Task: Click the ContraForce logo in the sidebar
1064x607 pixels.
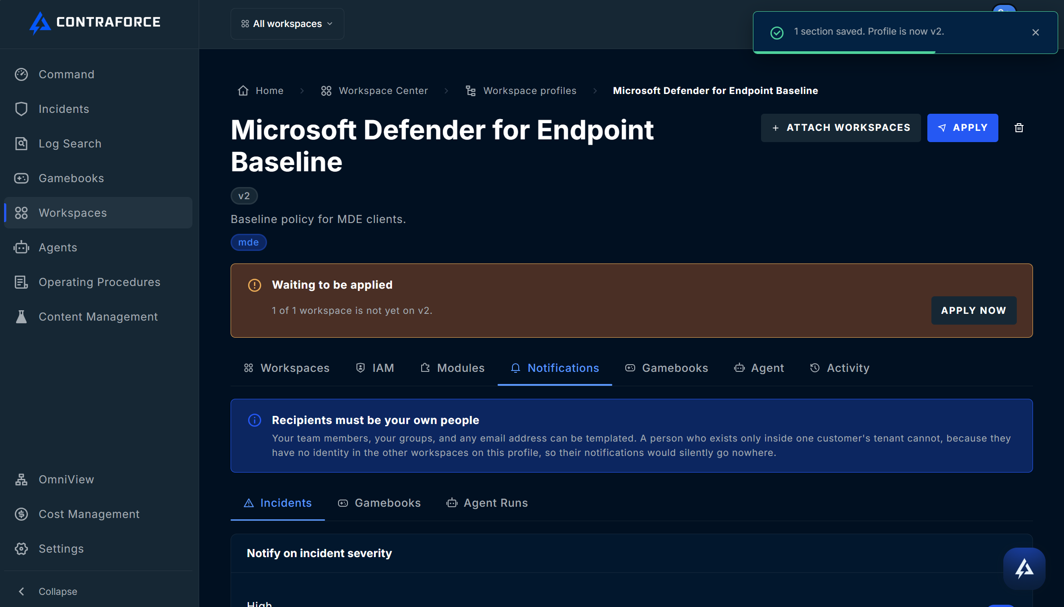Action: tap(95, 22)
